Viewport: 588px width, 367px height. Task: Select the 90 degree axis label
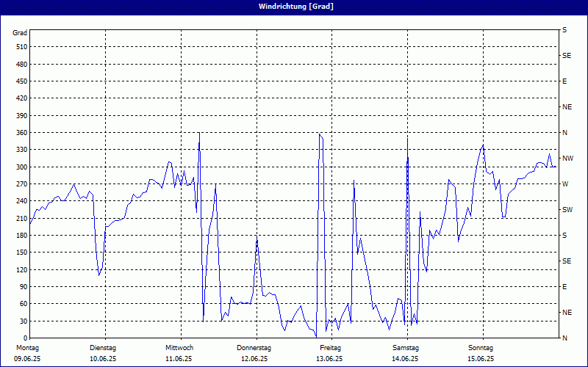point(24,287)
